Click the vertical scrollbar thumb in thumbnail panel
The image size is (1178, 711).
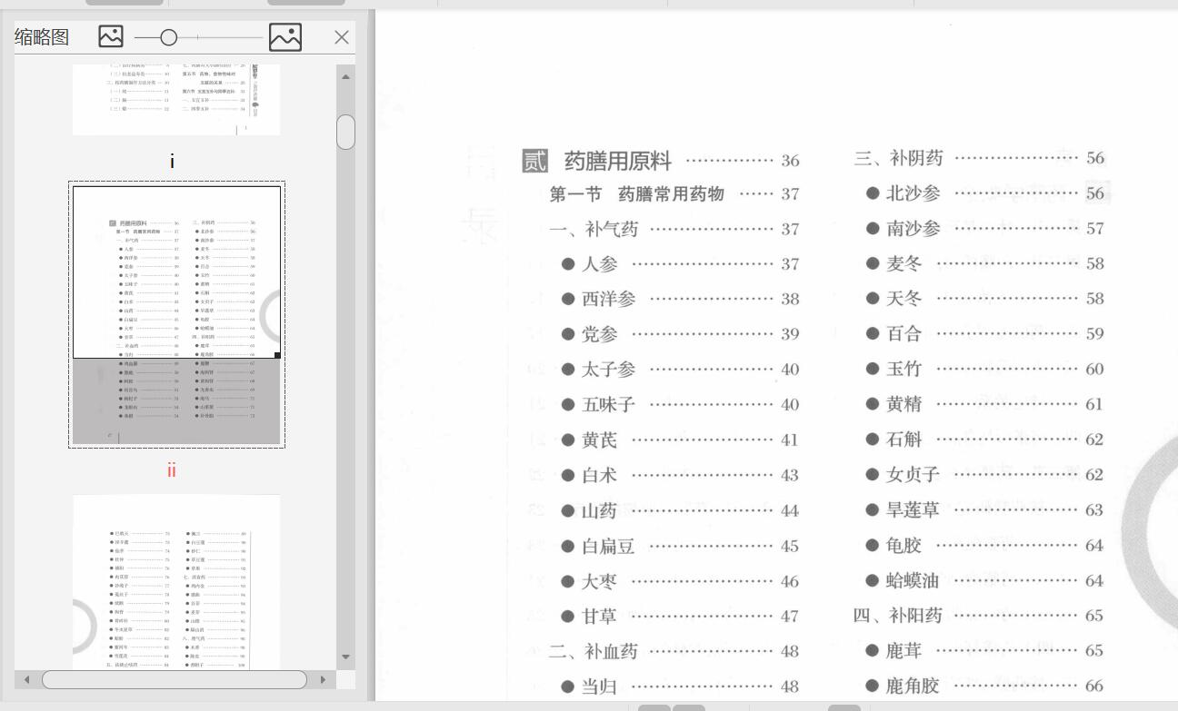[345, 132]
